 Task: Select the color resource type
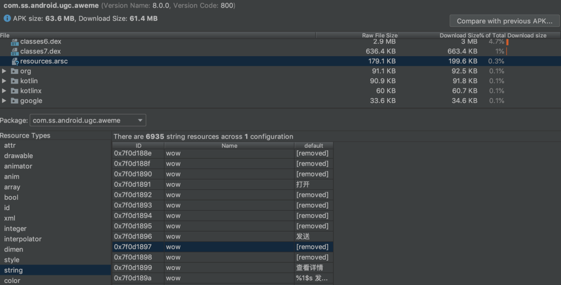(12, 280)
